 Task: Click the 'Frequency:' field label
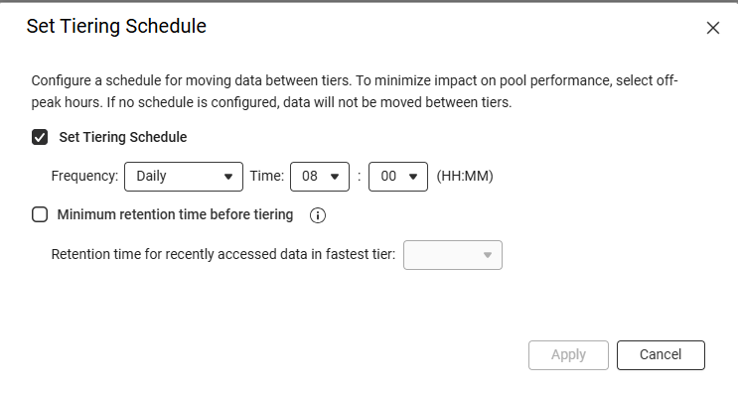[x=84, y=176]
